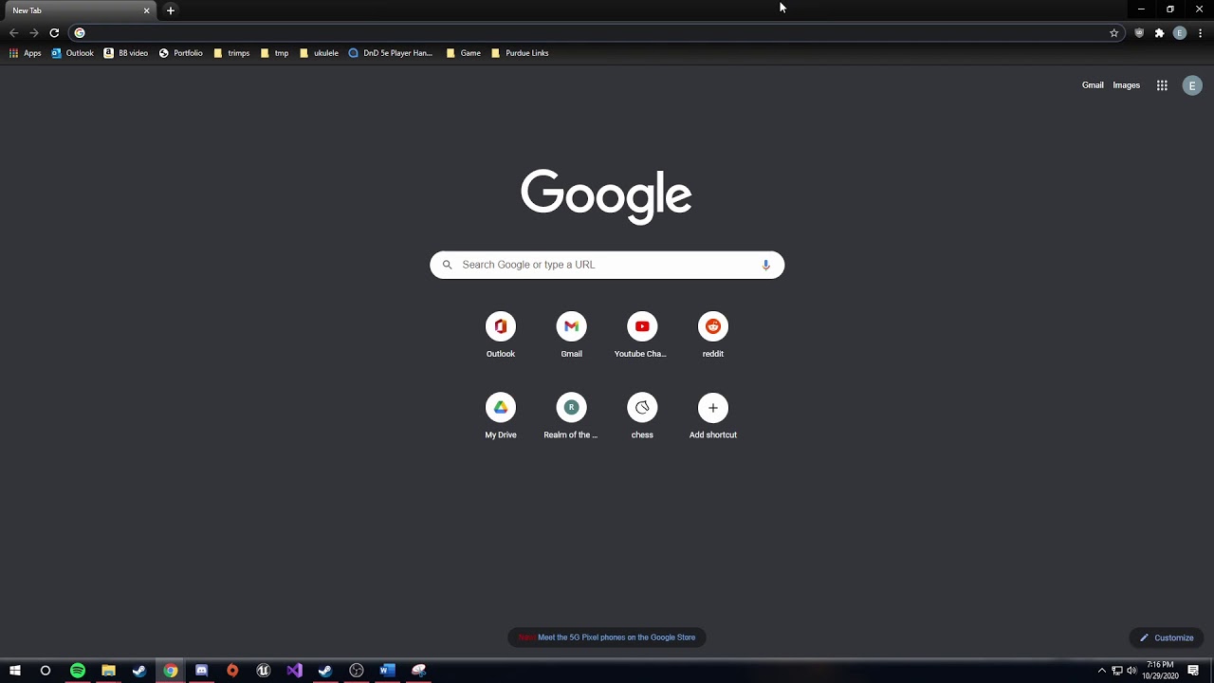Open the Google account avatar on the page
Image resolution: width=1214 pixels, height=683 pixels.
click(x=1192, y=85)
